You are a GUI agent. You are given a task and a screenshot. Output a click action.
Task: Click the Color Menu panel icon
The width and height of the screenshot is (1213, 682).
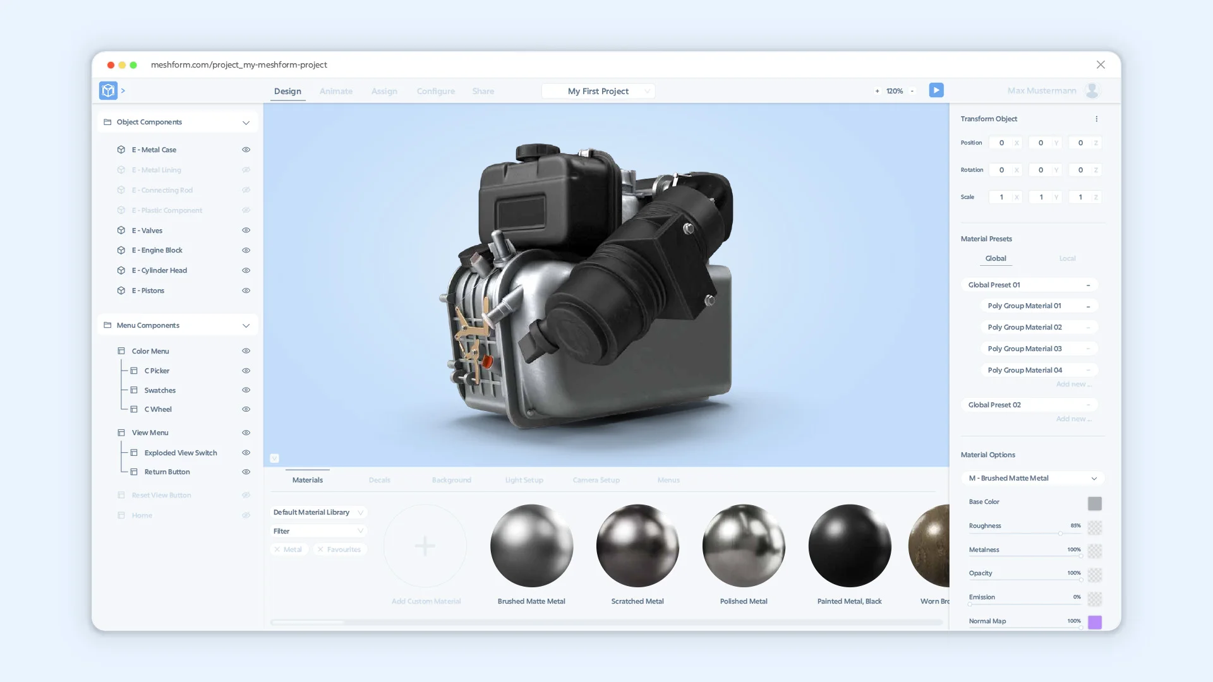click(x=121, y=351)
